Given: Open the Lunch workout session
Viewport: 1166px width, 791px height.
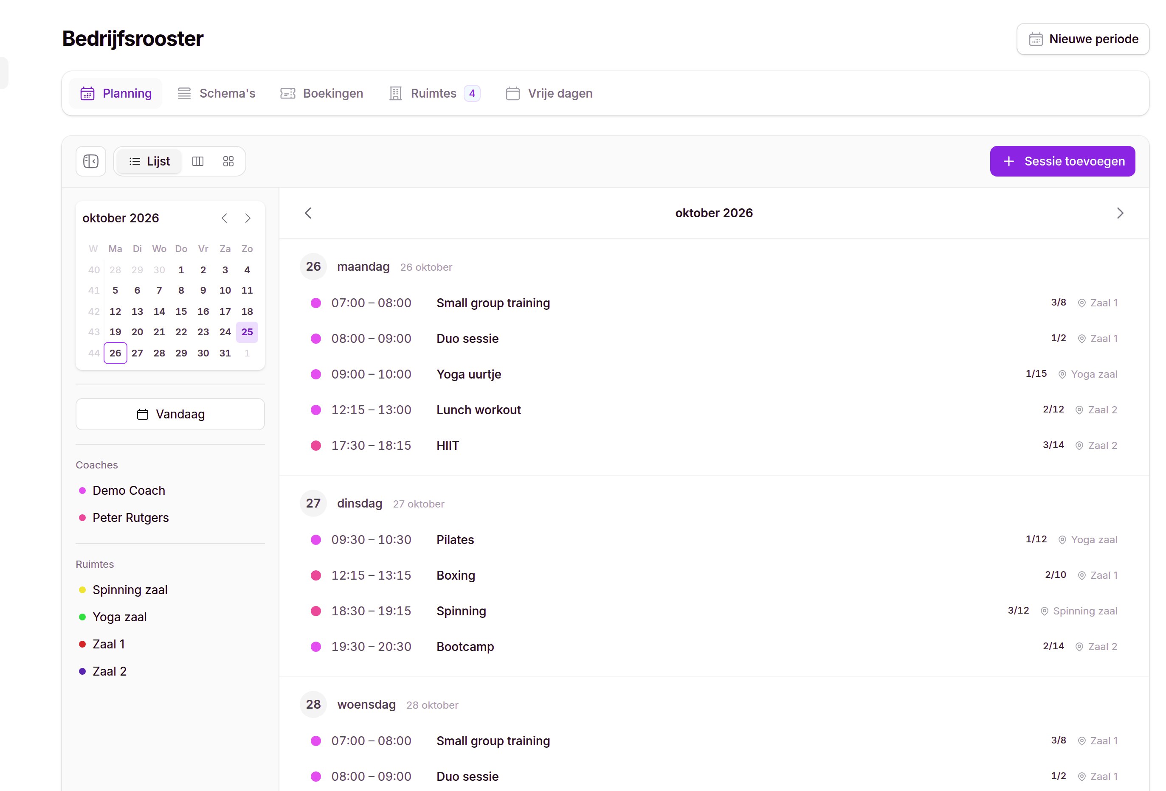Looking at the screenshot, I should (x=713, y=410).
